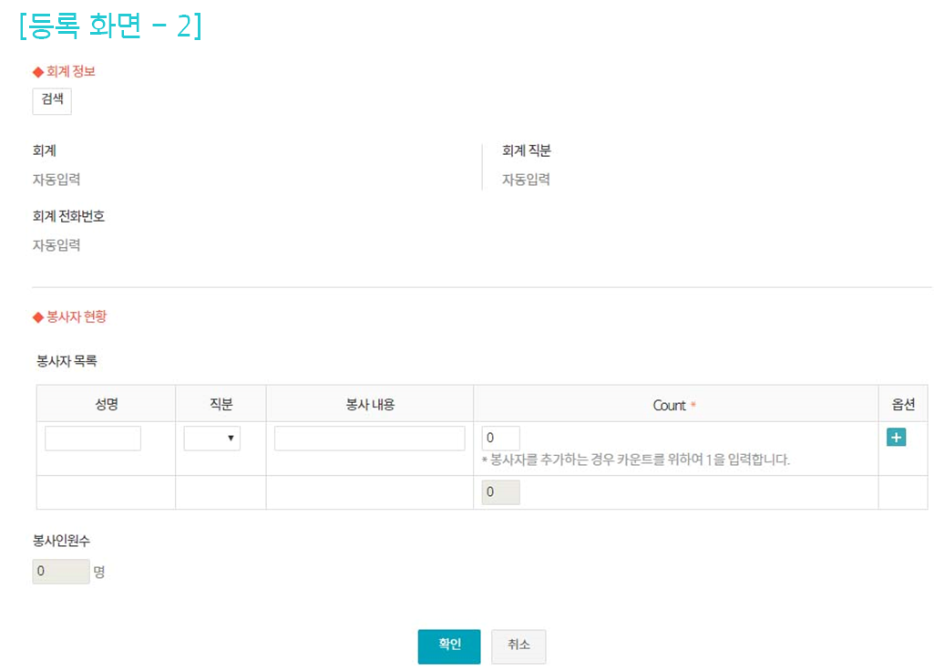Click the 자동입력 value under 회계 직분
This screenshot has width=934, height=672.
point(526,180)
